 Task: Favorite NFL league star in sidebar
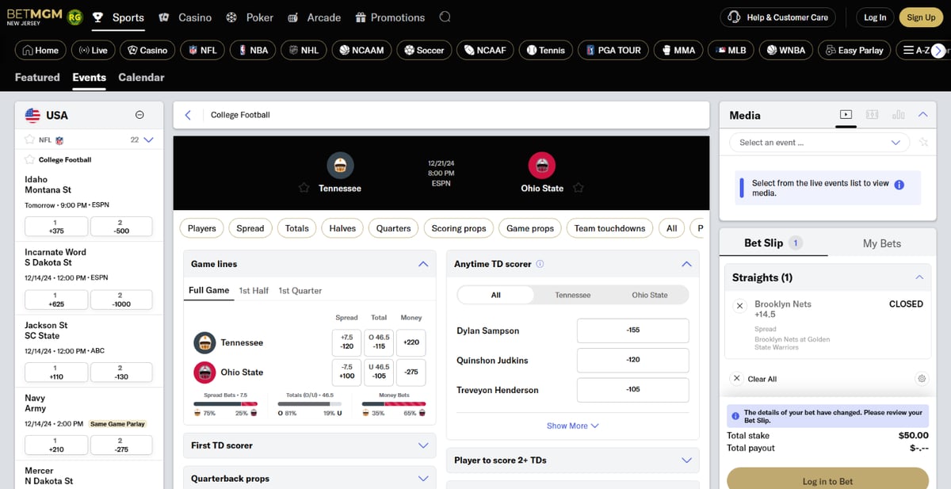(29, 139)
